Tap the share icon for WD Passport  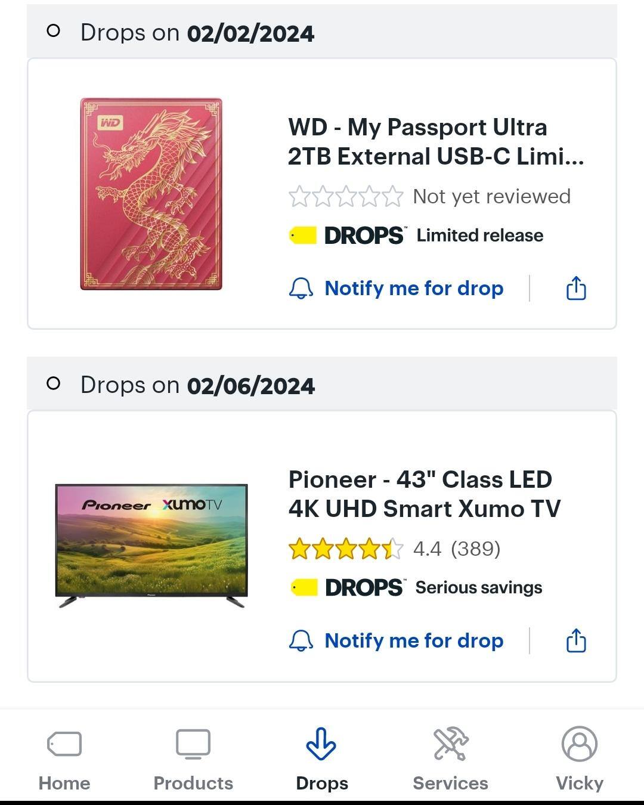pyautogui.click(x=576, y=289)
